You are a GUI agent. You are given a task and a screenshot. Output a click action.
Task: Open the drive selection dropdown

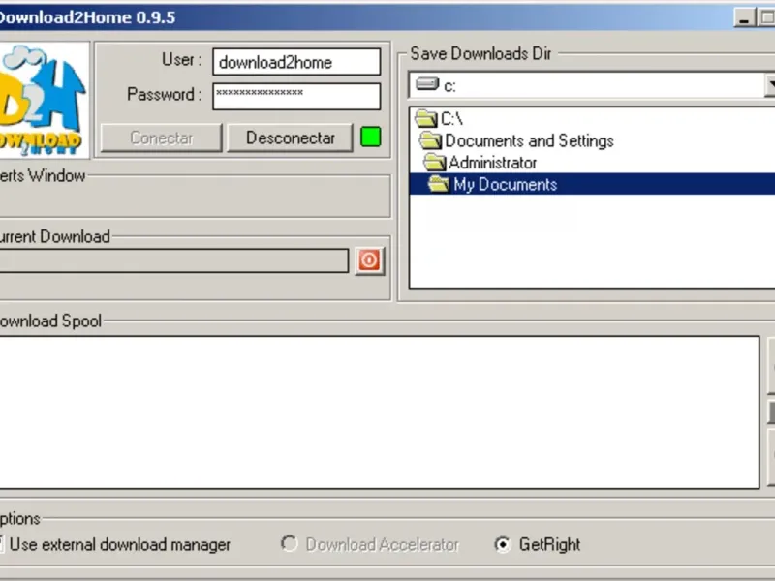point(770,85)
